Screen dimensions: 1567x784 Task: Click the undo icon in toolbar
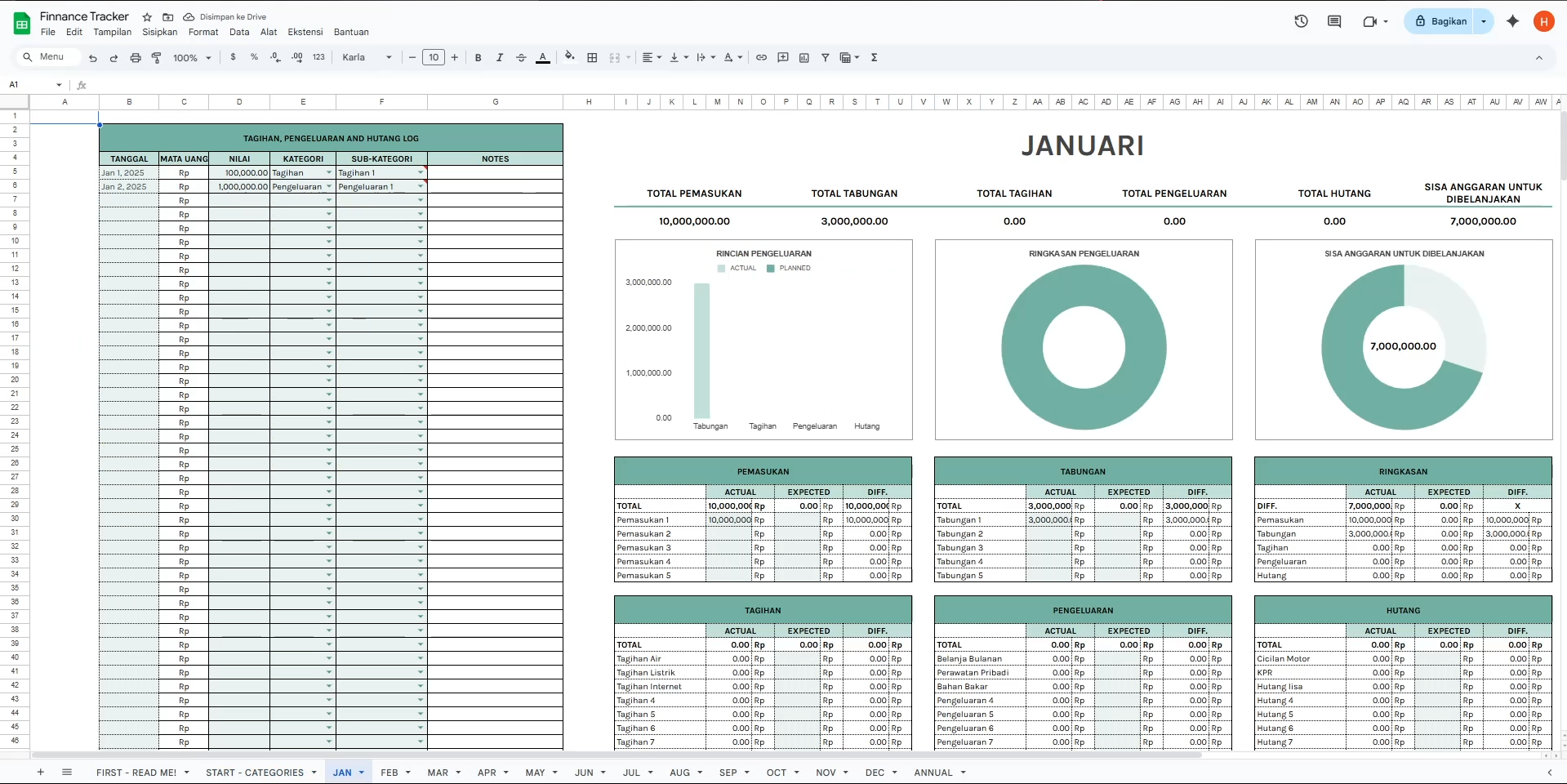point(93,58)
